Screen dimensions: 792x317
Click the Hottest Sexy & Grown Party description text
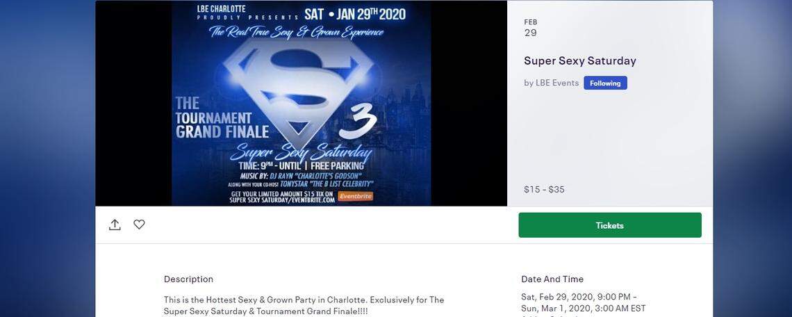click(304, 300)
